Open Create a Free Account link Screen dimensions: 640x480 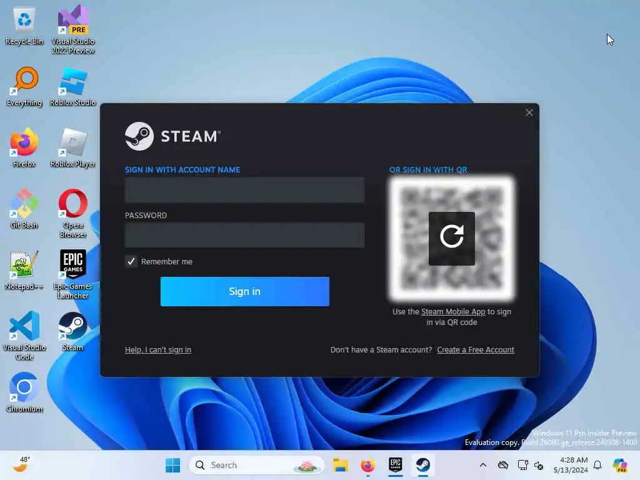pyautogui.click(x=476, y=350)
